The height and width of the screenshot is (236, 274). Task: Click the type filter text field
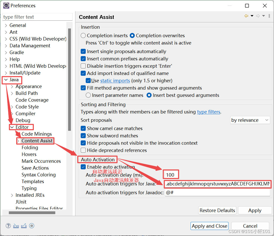37,17
